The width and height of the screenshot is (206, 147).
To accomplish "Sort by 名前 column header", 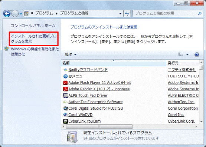I will [114, 63].
